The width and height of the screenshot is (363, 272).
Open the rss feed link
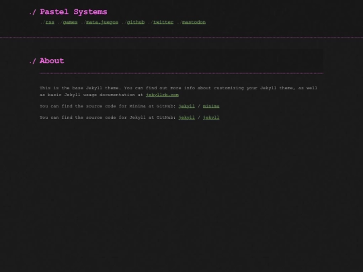50,22
